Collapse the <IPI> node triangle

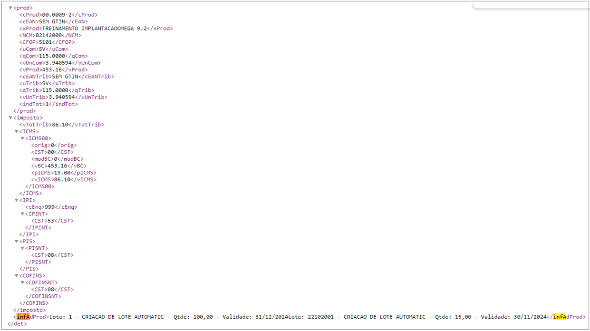point(16,200)
